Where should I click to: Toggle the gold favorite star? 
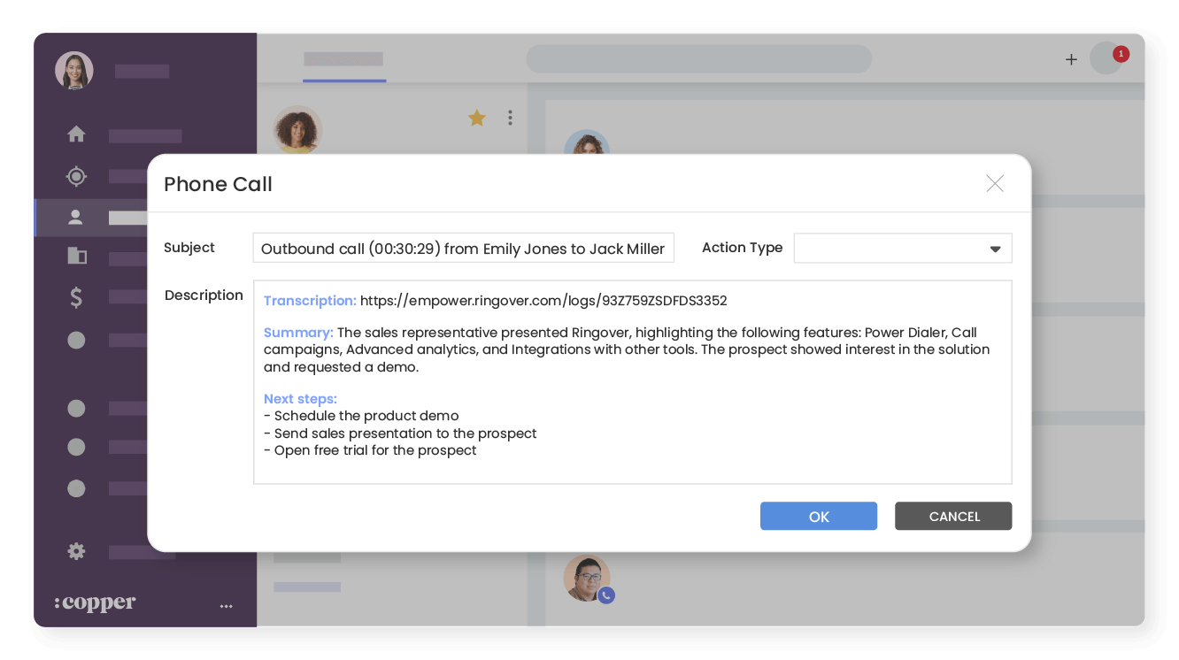(477, 118)
